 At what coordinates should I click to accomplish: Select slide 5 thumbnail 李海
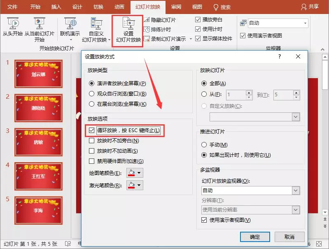38,210
